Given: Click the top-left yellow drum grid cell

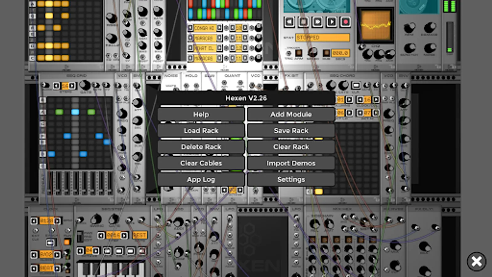Looking at the screenshot, I should [x=41, y=4].
